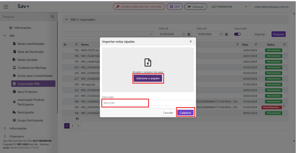
Task: Open the 'Data de' calendar picker icon
Action: coord(189,34)
